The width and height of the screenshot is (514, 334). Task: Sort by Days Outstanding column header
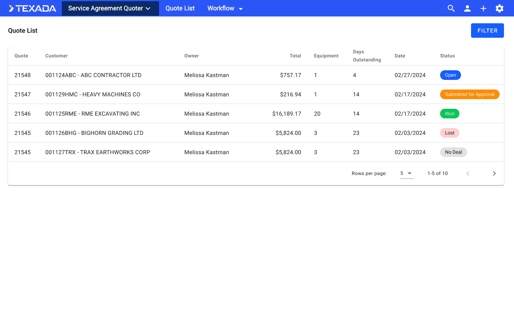(x=367, y=56)
